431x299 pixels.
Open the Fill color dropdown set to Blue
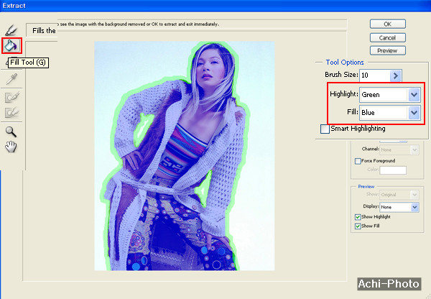413,112
